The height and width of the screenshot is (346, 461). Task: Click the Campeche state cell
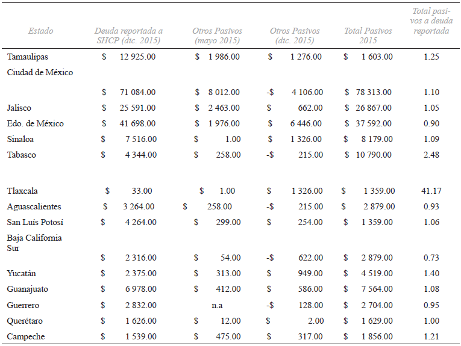[x=26, y=336]
